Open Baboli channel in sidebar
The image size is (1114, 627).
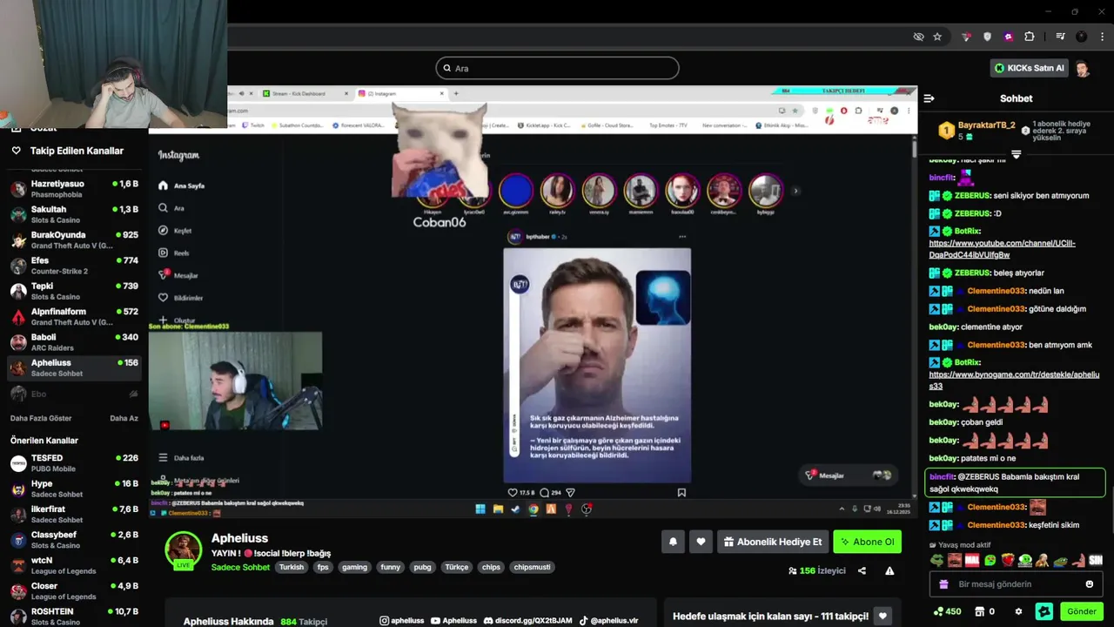pos(74,342)
